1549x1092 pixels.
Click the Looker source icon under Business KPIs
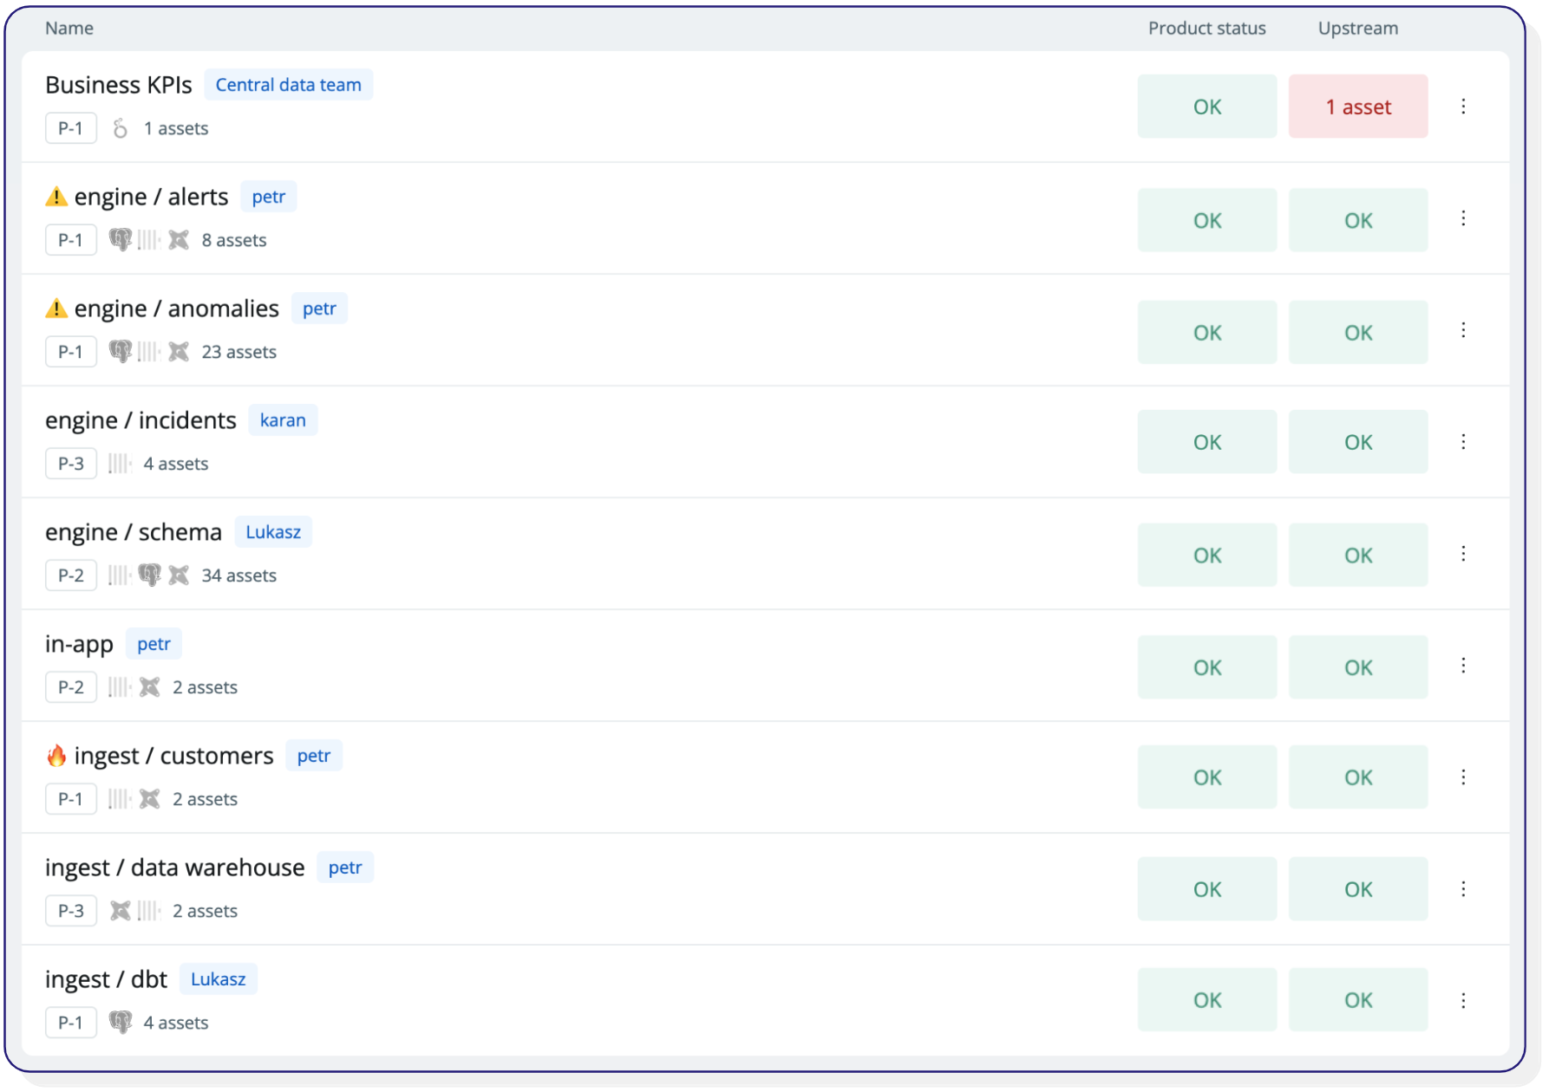point(121,128)
